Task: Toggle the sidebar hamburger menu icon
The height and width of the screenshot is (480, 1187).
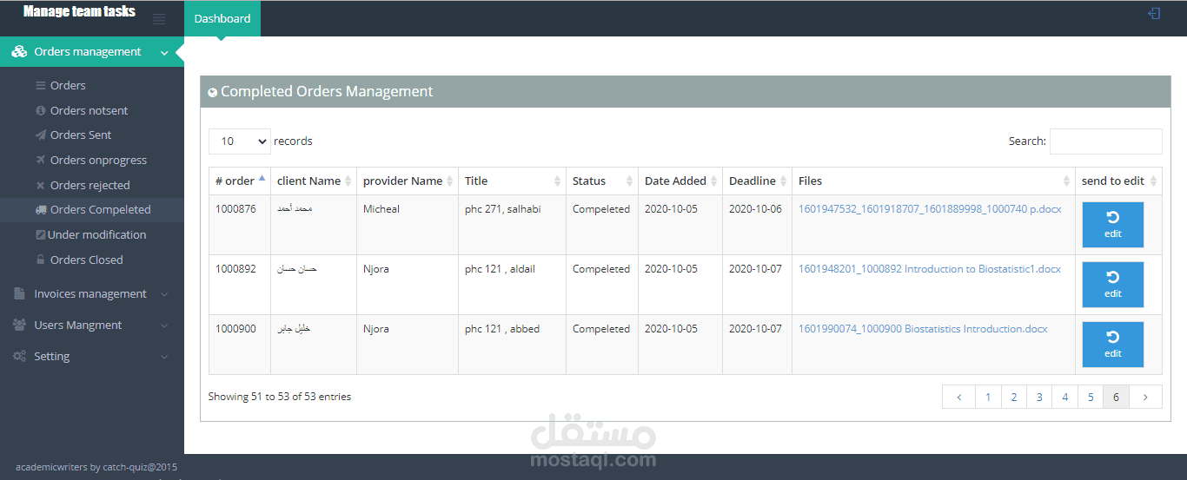Action: point(159,19)
